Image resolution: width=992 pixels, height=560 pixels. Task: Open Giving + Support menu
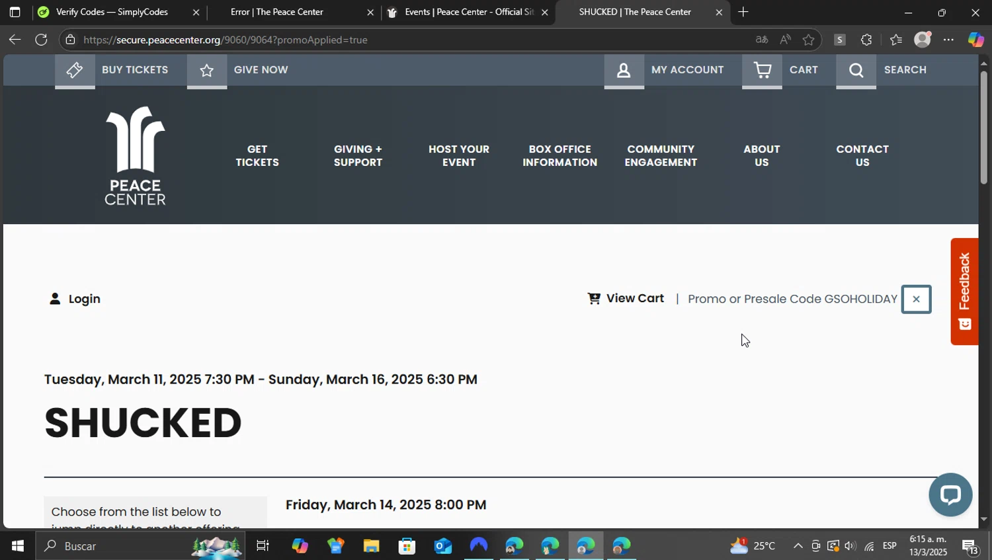(358, 155)
